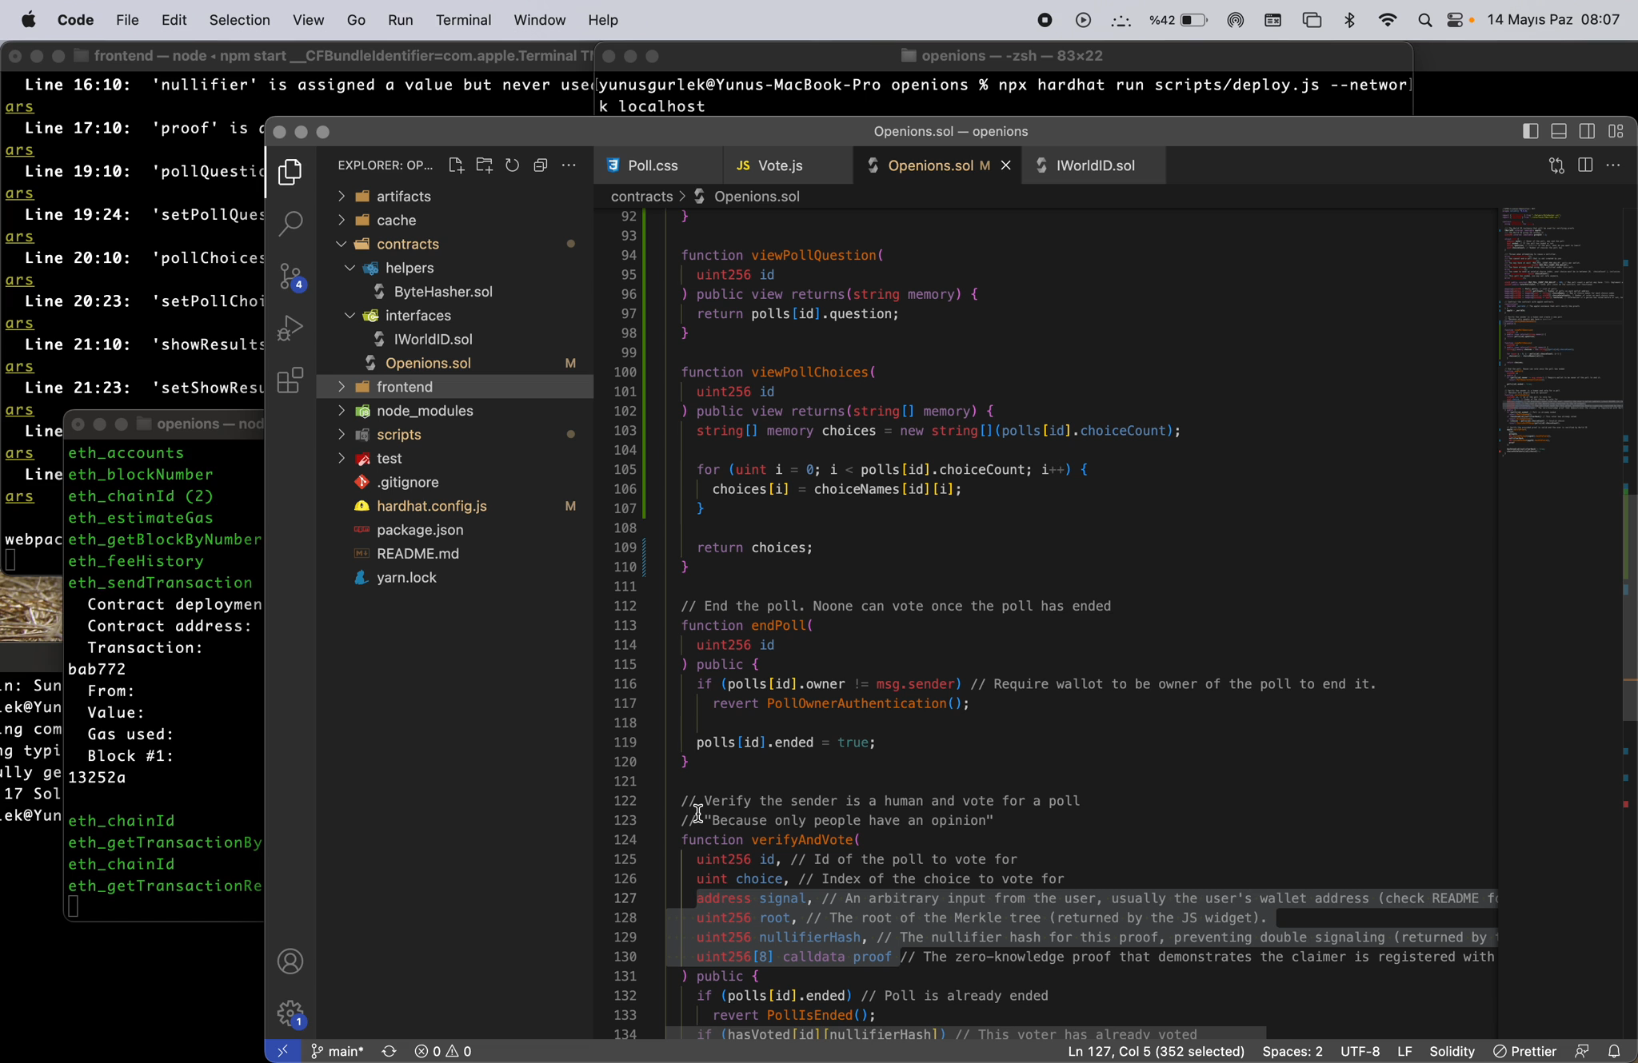The width and height of the screenshot is (1638, 1063).
Task: Click Ln 127, Col 5 cursor position
Action: tap(1156, 1051)
